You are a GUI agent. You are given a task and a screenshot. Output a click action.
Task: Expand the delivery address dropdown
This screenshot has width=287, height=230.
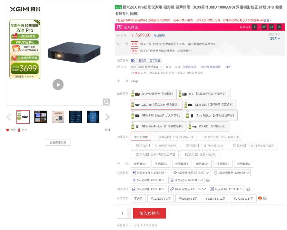(147, 67)
